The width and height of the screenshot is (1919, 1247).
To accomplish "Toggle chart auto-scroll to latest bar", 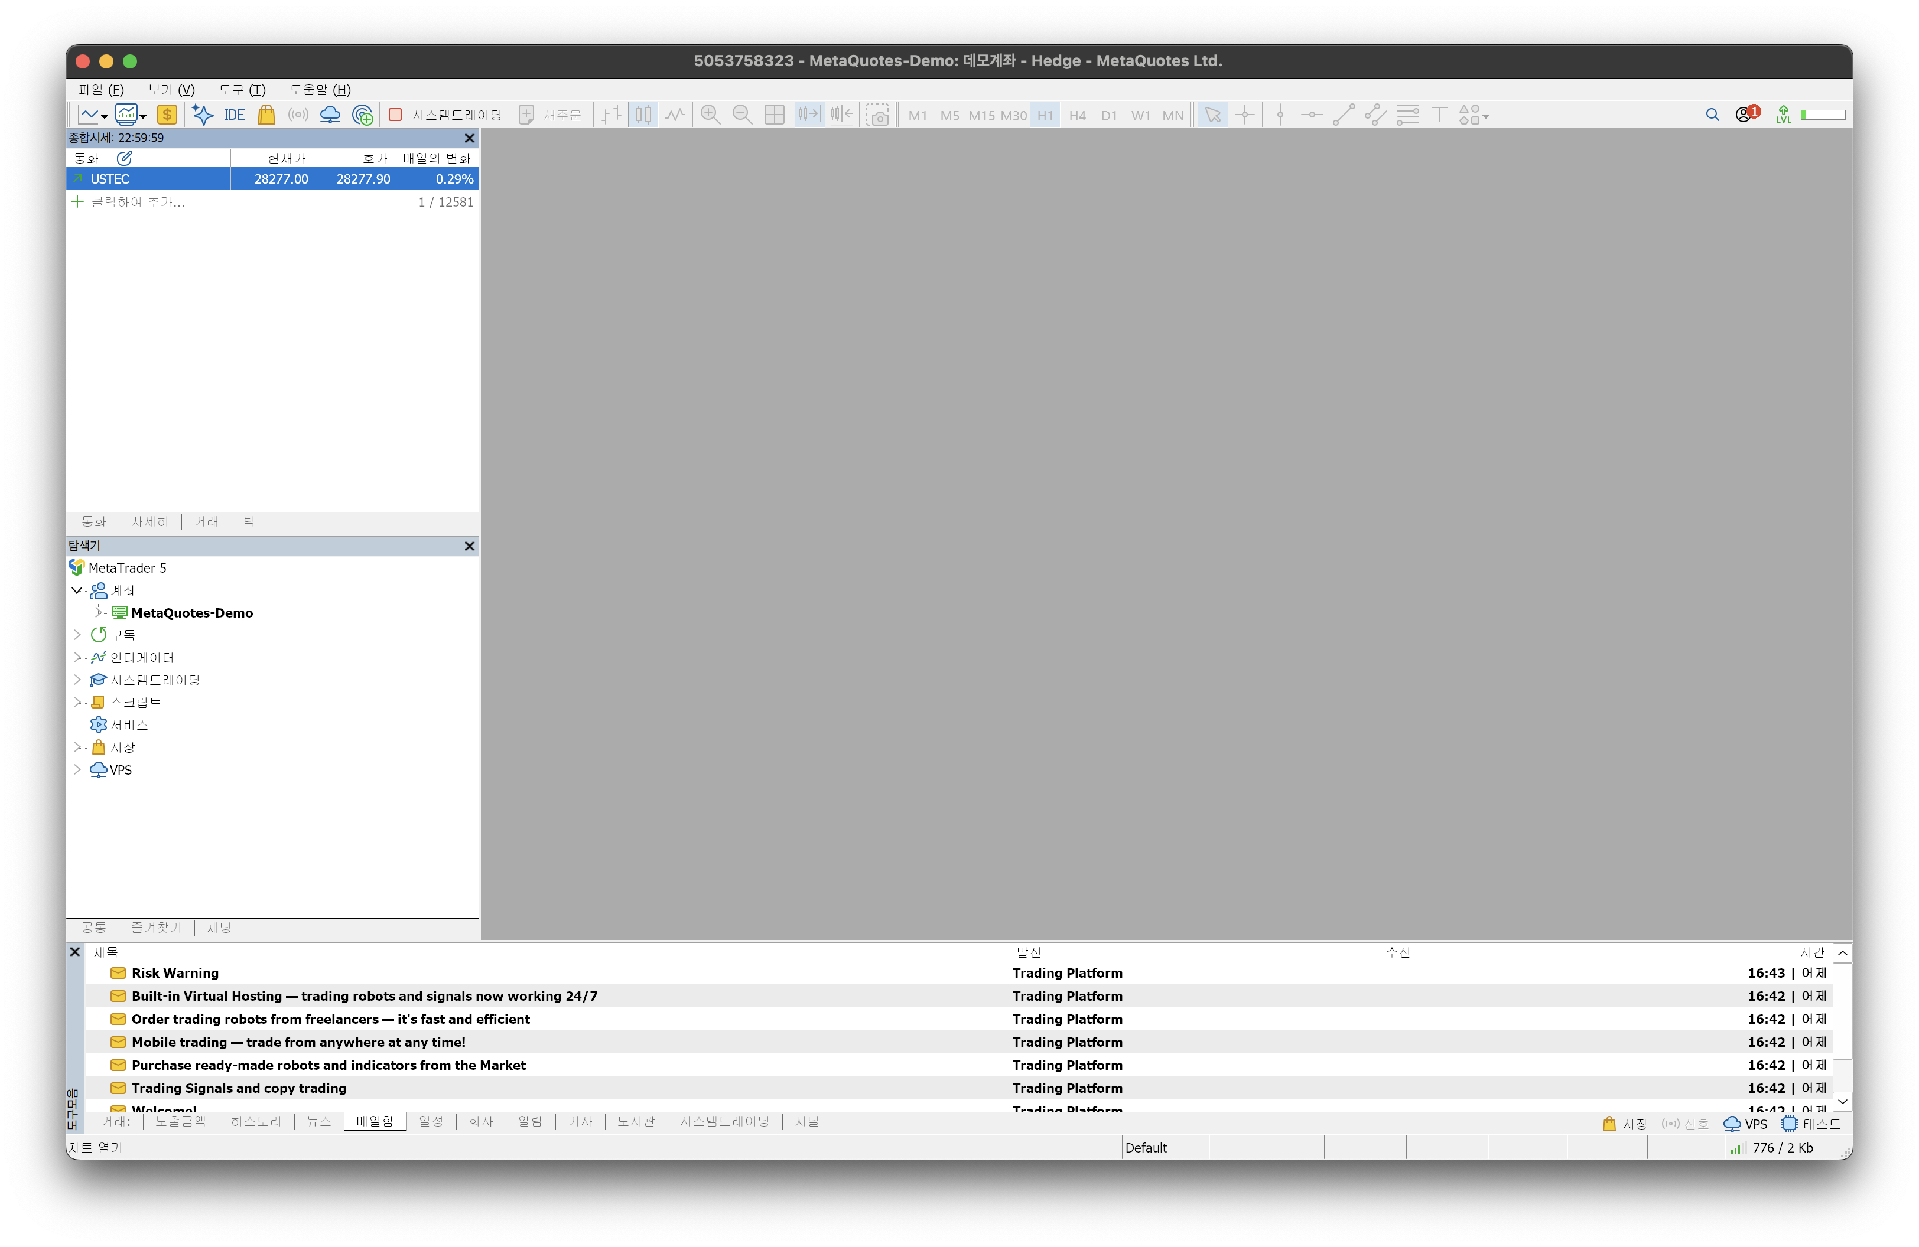I will (808, 115).
